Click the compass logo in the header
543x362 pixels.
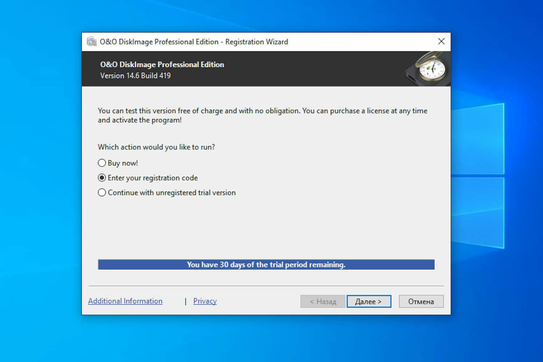(428, 68)
